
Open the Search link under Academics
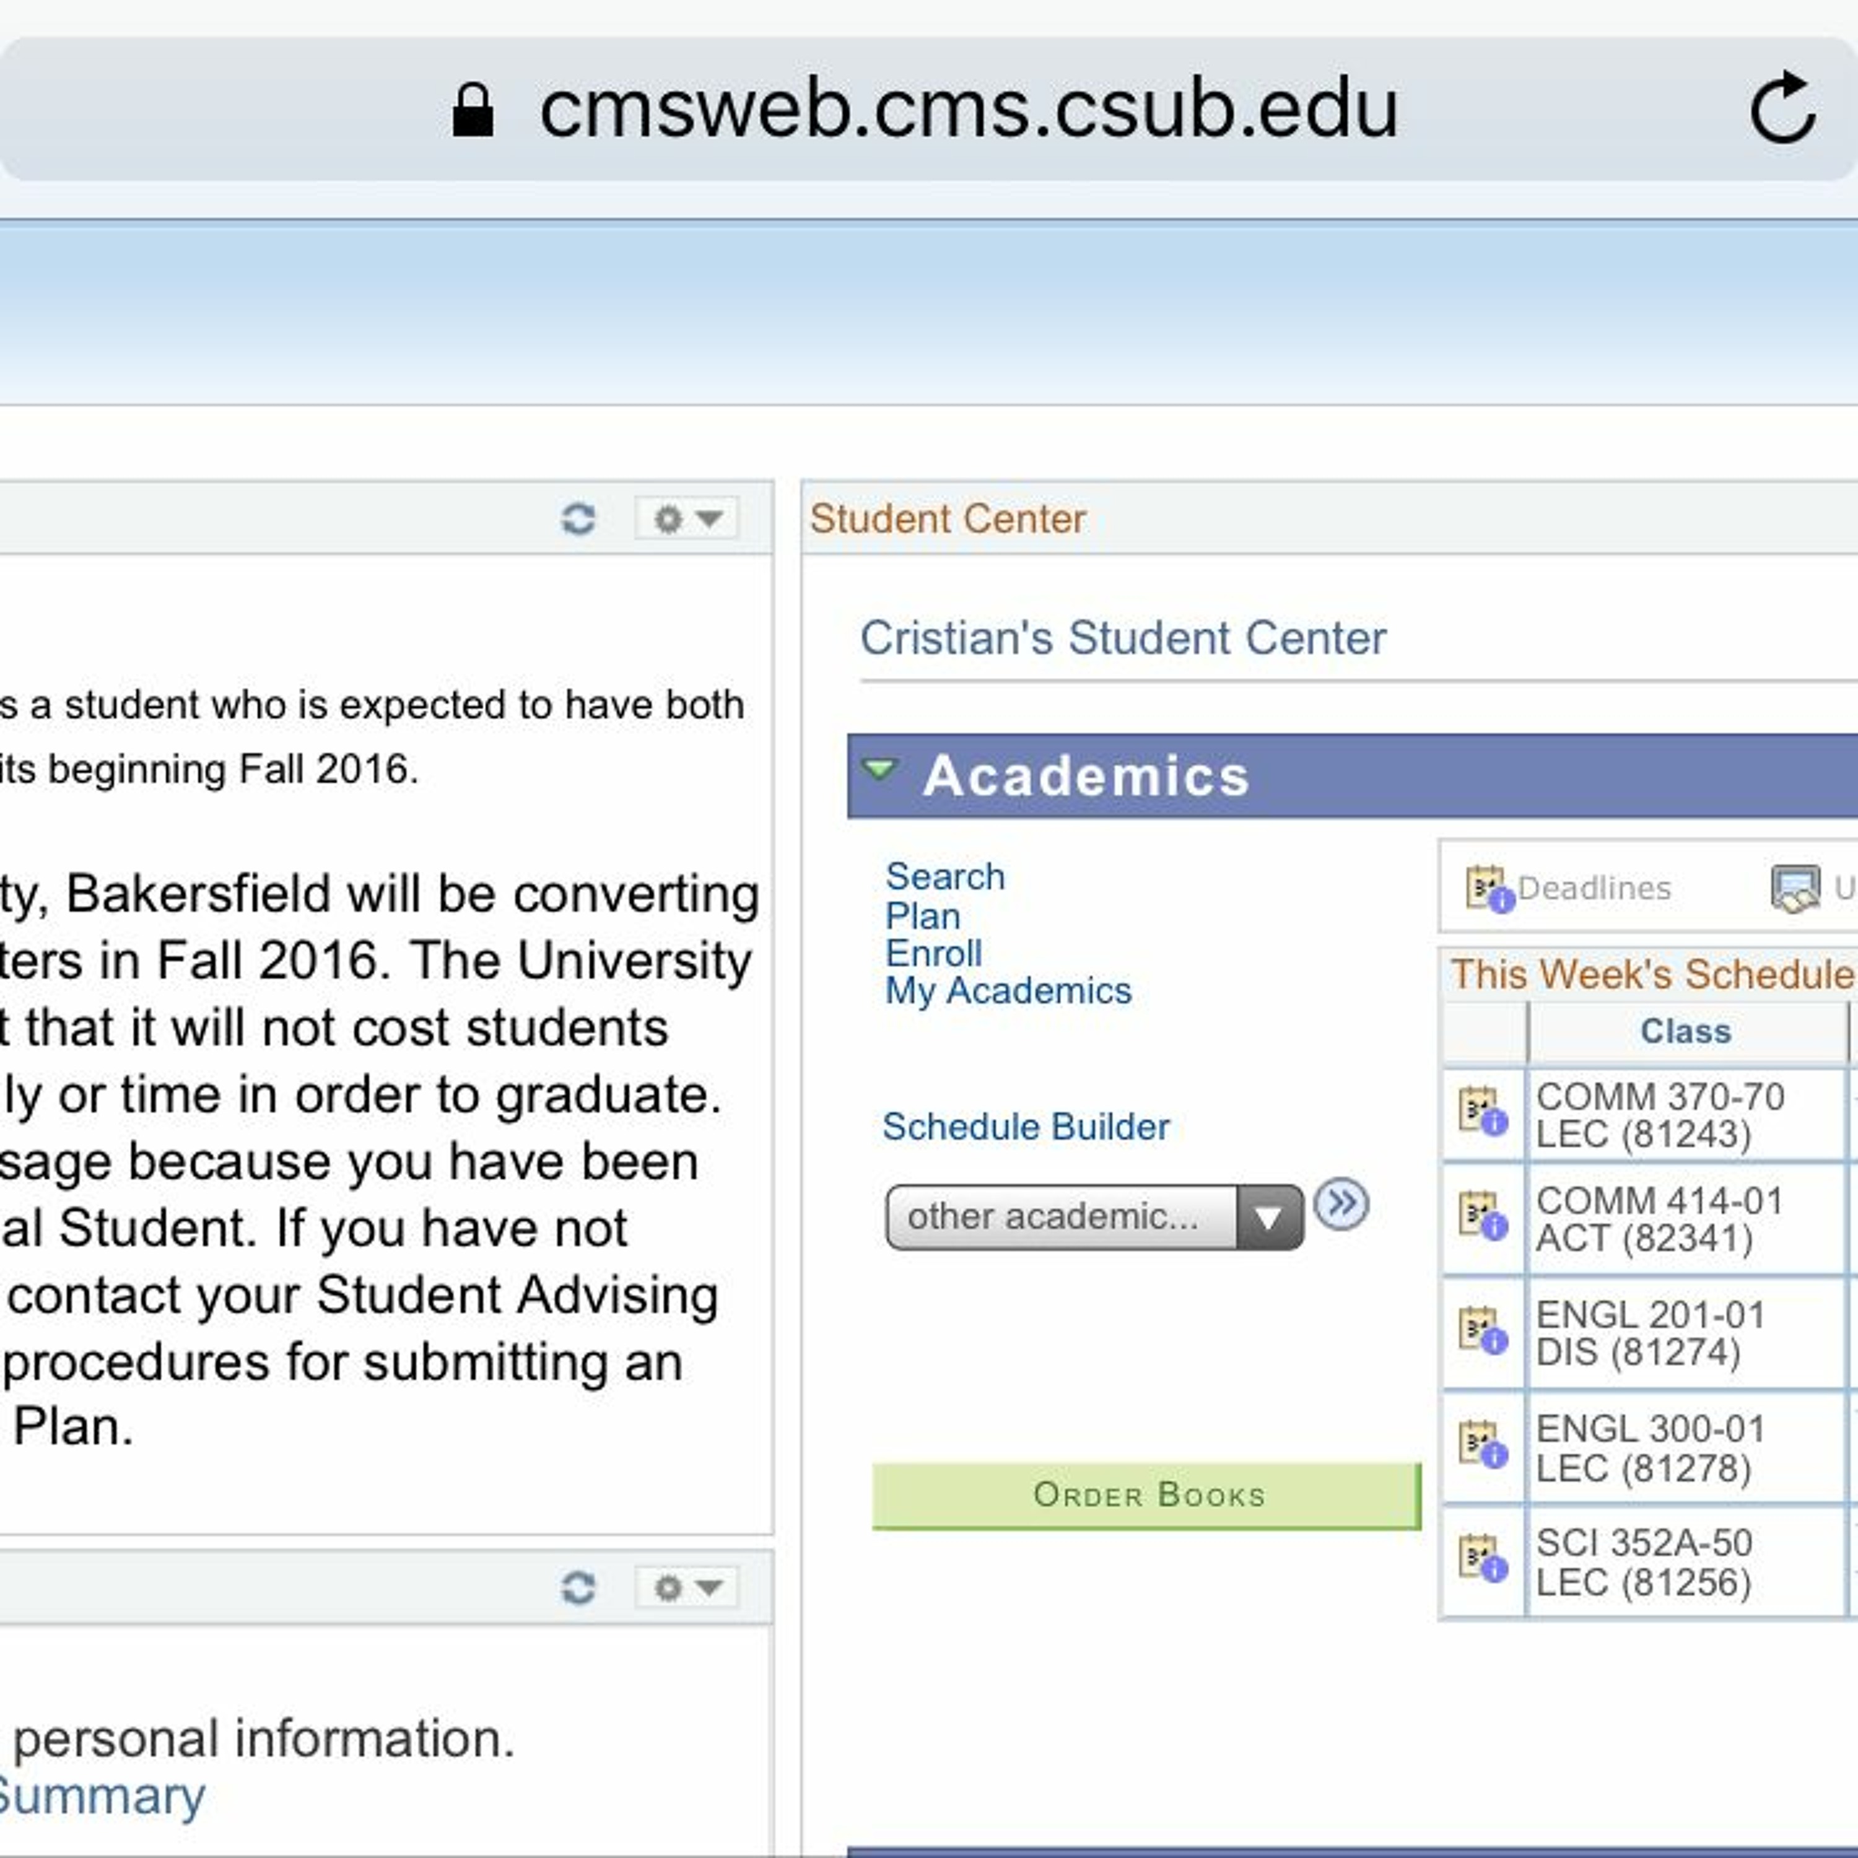[944, 876]
